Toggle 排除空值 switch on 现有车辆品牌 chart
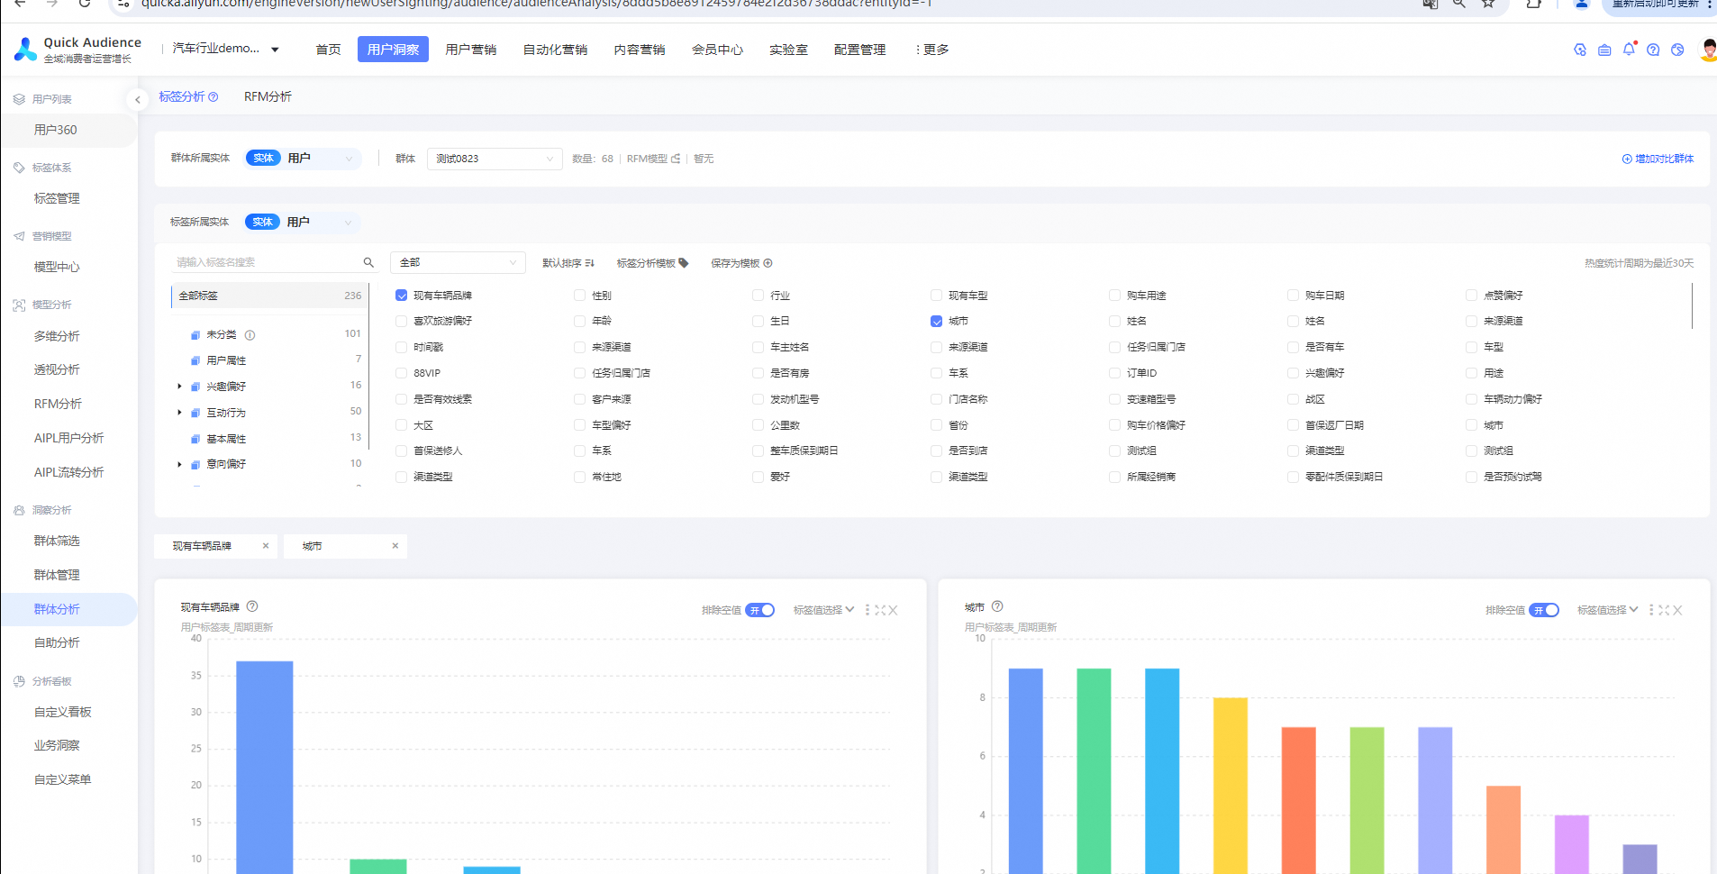 (x=760, y=610)
